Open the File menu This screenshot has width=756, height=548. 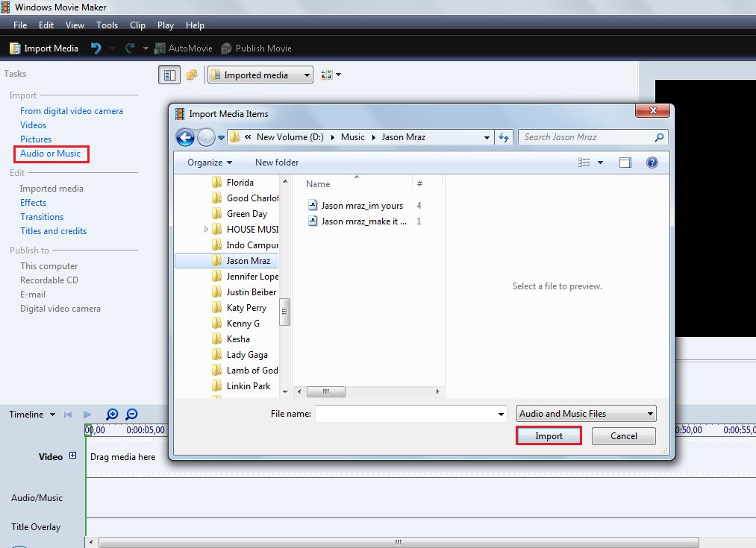pyautogui.click(x=20, y=25)
